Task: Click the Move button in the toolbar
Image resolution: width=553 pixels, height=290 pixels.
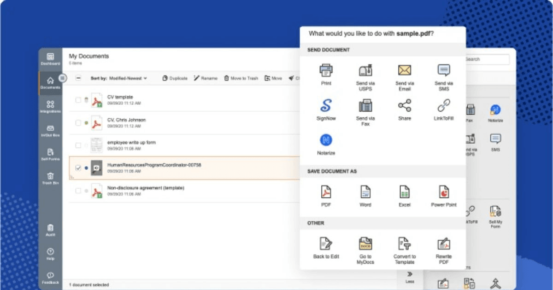Action: 273,78
